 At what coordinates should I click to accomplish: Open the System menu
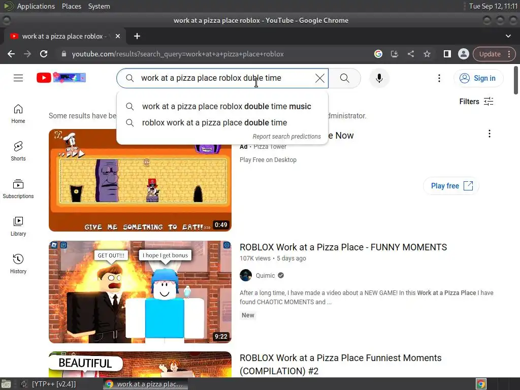99,6
